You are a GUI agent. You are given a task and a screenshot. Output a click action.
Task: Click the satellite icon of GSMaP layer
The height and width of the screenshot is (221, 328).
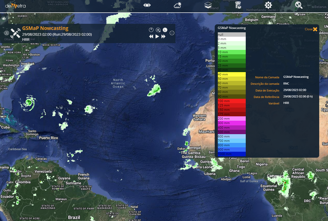pyautogui.click(x=16, y=33)
